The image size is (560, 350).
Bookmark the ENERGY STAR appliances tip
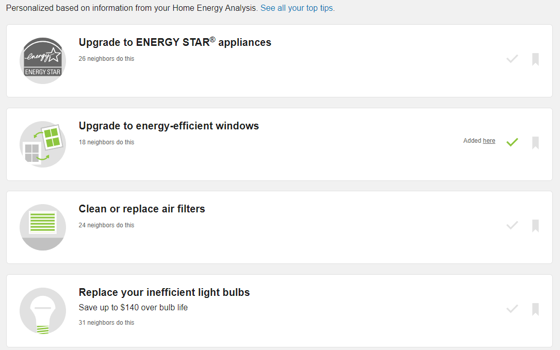coord(535,59)
